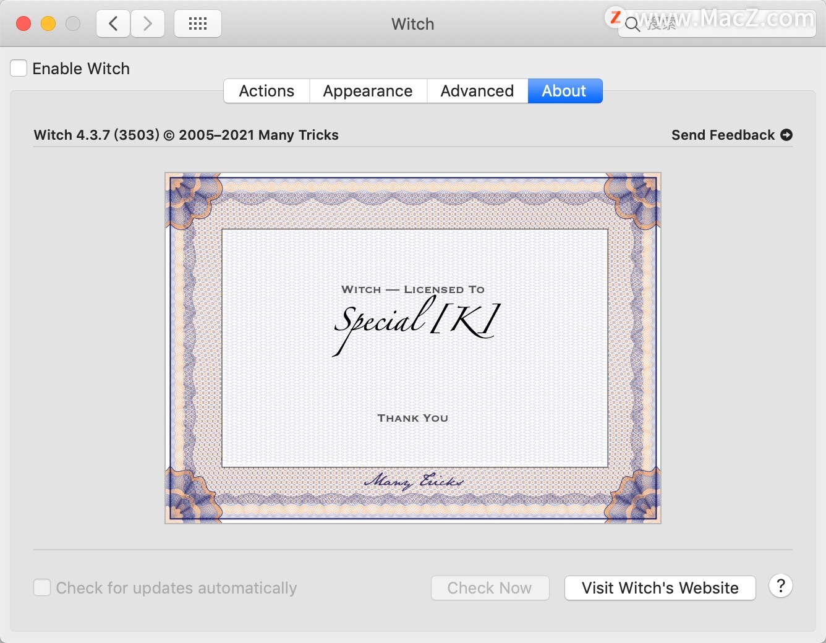The width and height of the screenshot is (826, 643).
Task: Close the Witch preferences window
Action: [23, 24]
